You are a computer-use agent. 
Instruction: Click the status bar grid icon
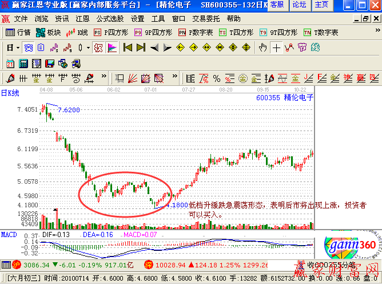(x=6, y=265)
